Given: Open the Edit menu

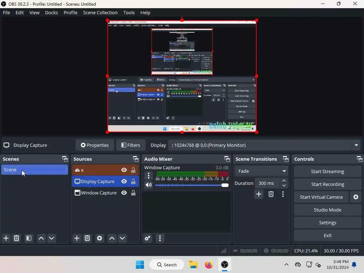Looking at the screenshot, I should click(x=20, y=12).
